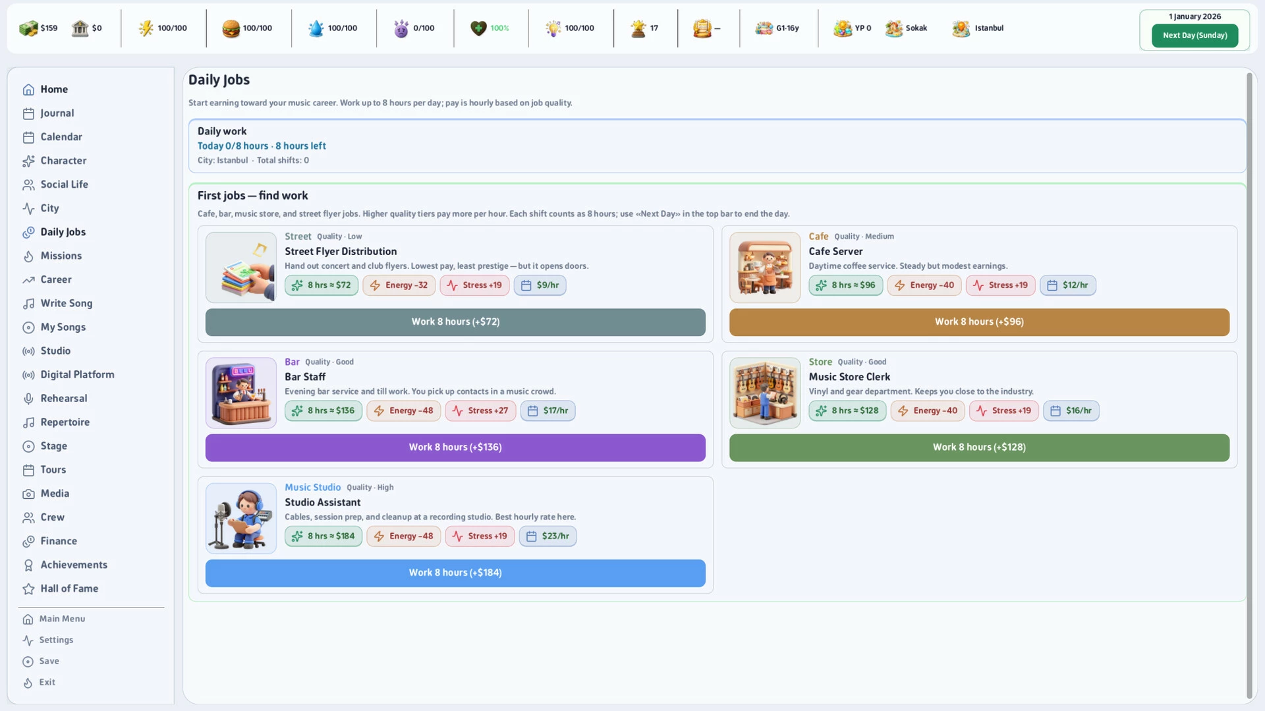
Task: Advance with the Next Day (Sunday) button
Action: click(1195, 36)
